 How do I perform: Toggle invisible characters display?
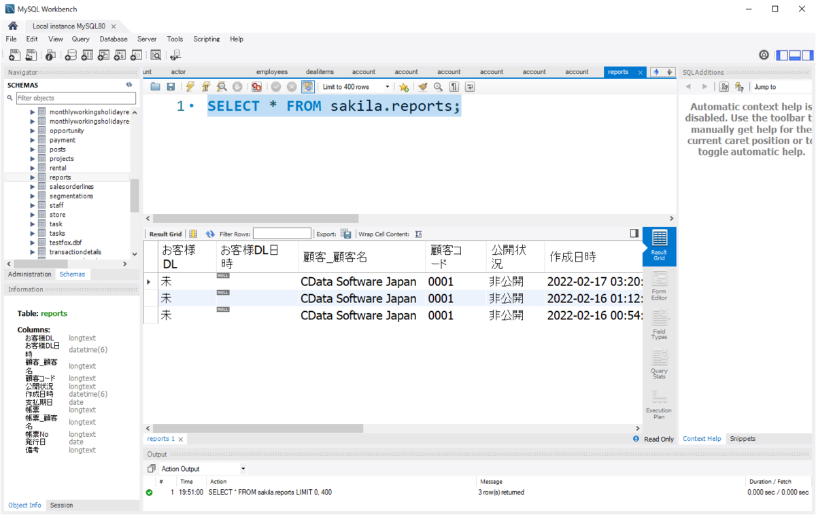(x=454, y=87)
